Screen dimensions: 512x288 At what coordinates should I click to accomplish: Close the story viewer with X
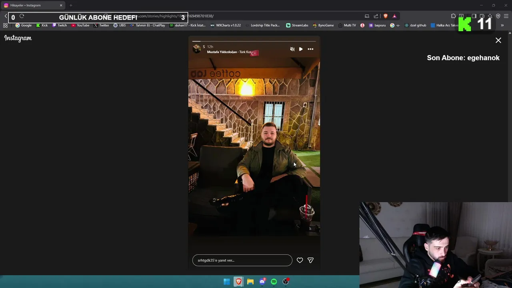click(498, 40)
